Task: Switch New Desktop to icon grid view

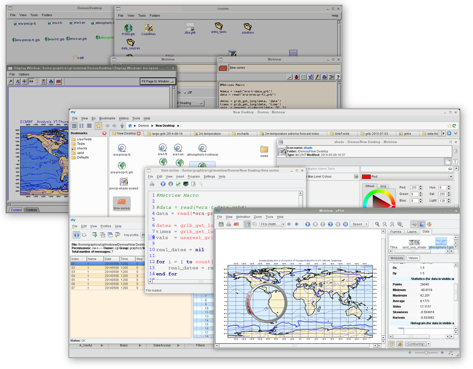Action: coord(74,126)
